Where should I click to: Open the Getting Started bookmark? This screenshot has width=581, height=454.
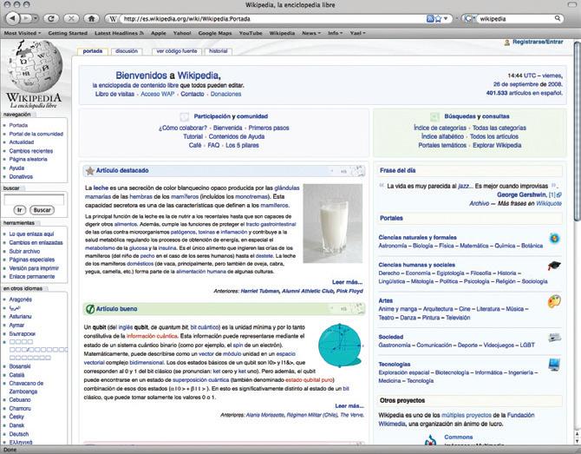(68, 33)
